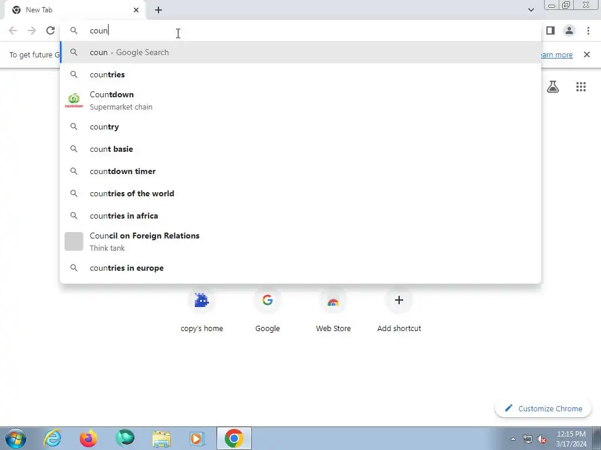The height and width of the screenshot is (450, 601).
Task: Dismiss the info bar with its X
Action: pyautogui.click(x=587, y=54)
